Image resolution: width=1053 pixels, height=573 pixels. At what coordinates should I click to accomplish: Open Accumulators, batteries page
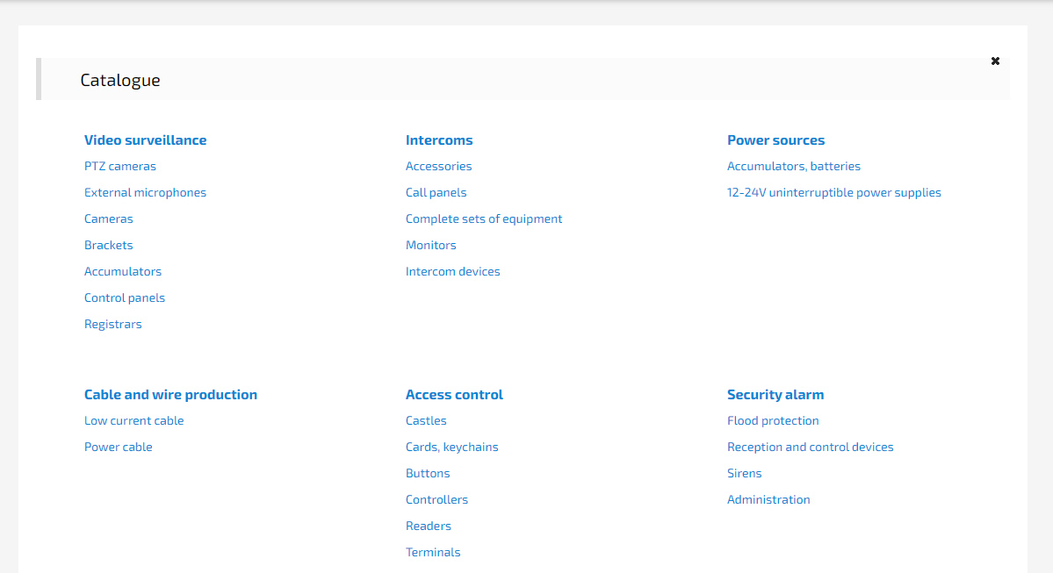[794, 166]
